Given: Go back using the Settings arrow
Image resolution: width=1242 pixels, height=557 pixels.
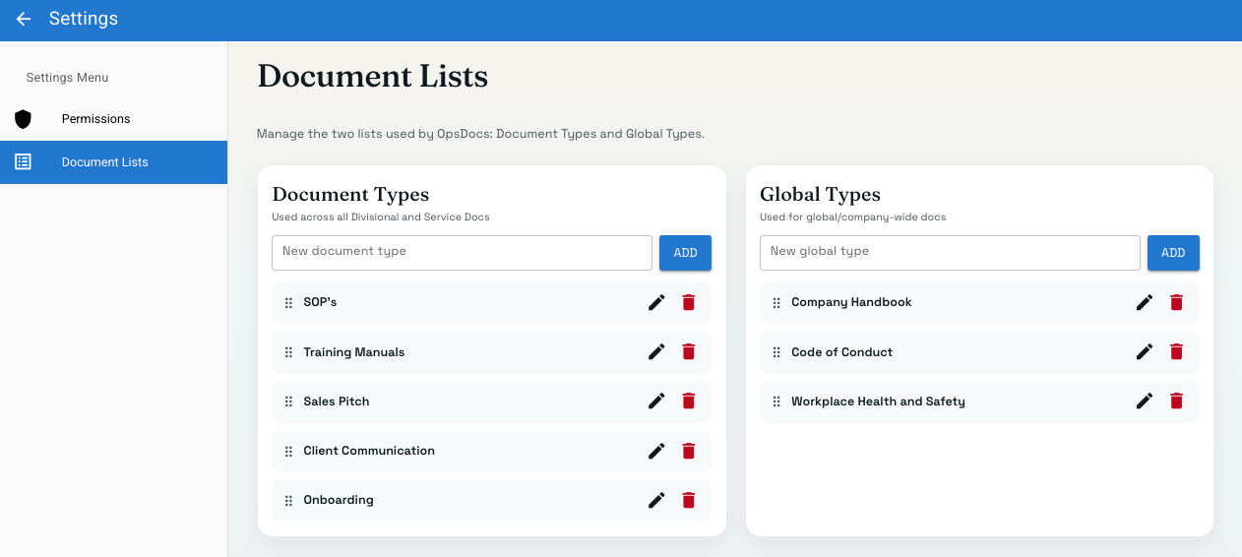Looking at the screenshot, I should 24,19.
